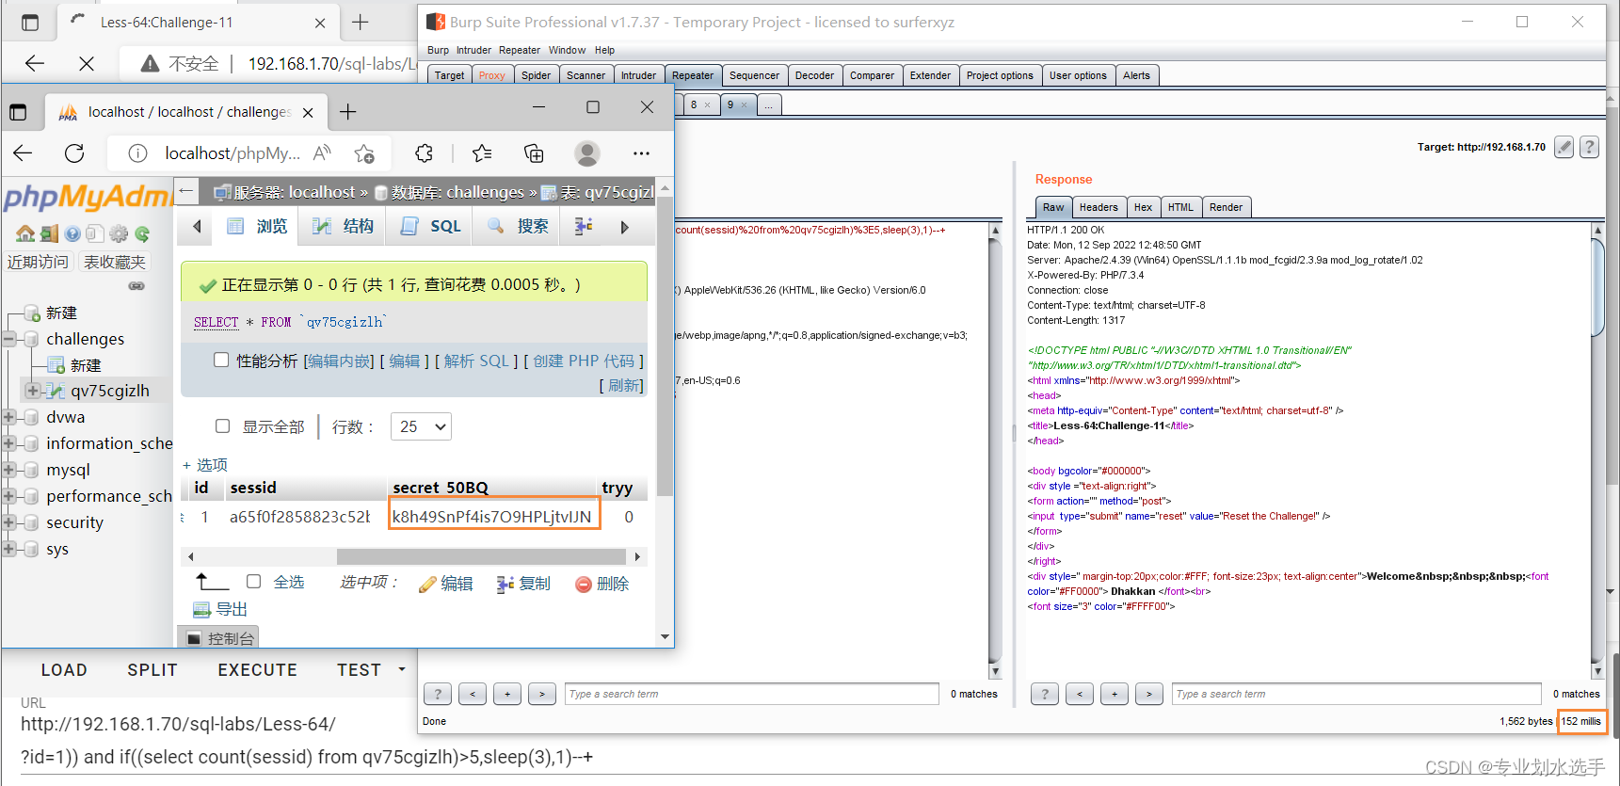Reload phpMyAdmin navigation panel green icon
The width and height of the screenshot is (1620, 786).
click(x=142, y=233)
